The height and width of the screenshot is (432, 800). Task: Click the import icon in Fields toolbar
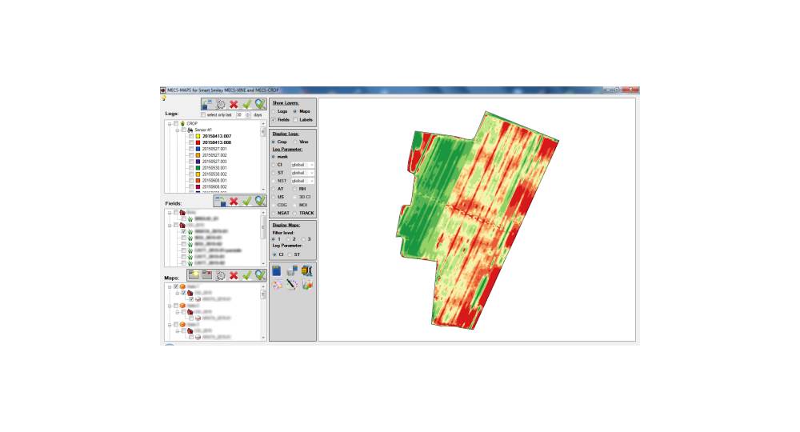(x=220, y=201)
